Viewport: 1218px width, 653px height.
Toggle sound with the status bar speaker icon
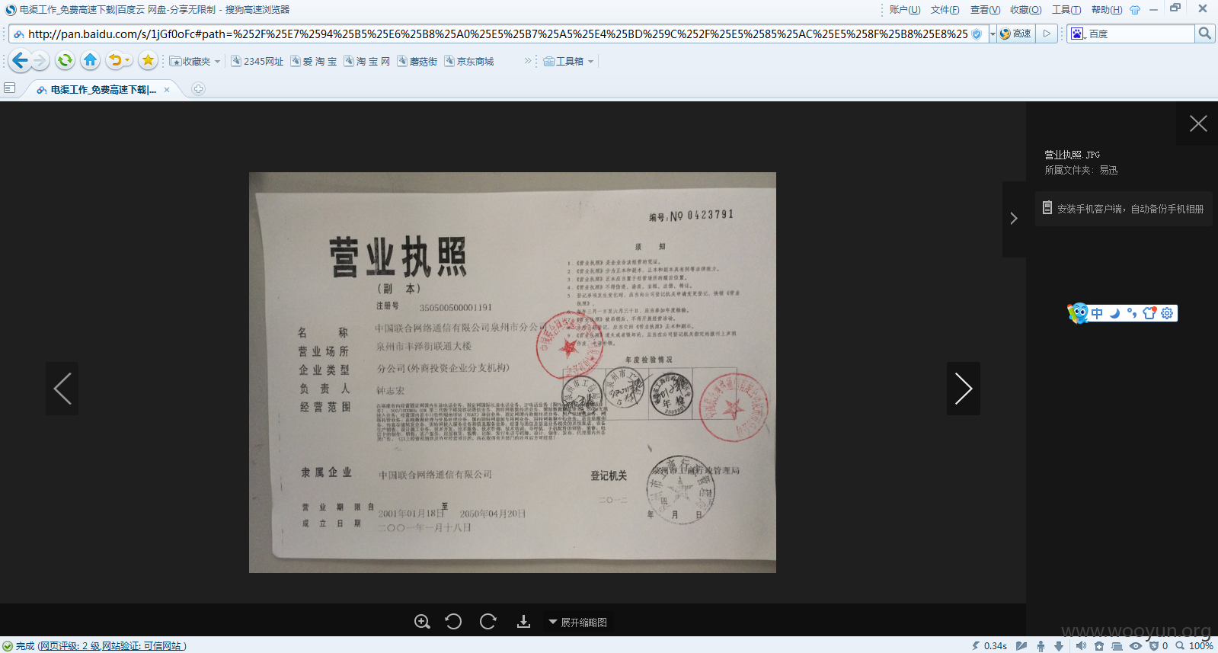pos(1081,646)
